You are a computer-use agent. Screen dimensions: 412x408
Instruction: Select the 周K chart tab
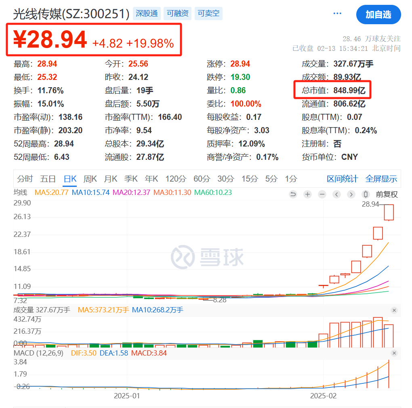coord(90,179)
